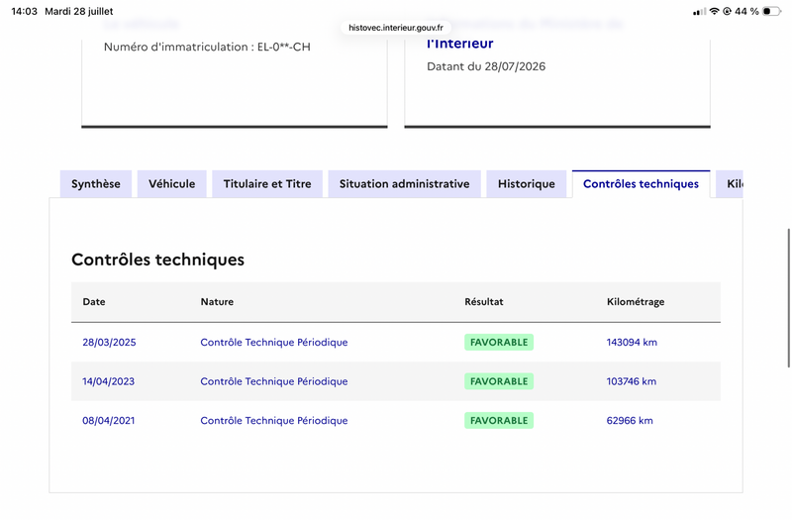
Task: Click the page's vertical scrollbar
Action: click(788, 298)
